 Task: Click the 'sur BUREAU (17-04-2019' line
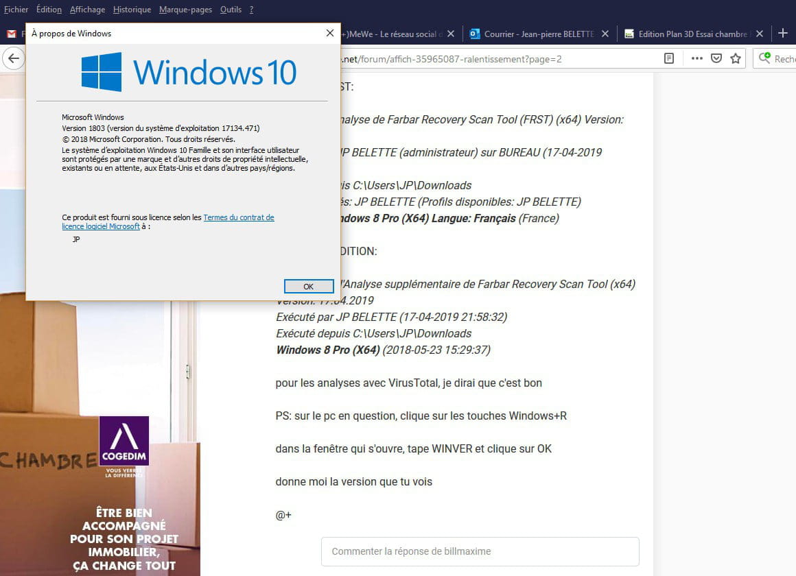[x=471, y=152]
